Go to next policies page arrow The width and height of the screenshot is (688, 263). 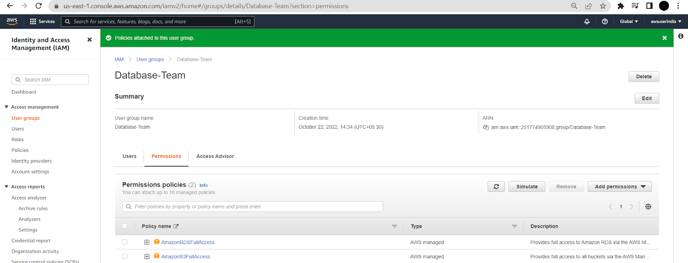[632, 207]
